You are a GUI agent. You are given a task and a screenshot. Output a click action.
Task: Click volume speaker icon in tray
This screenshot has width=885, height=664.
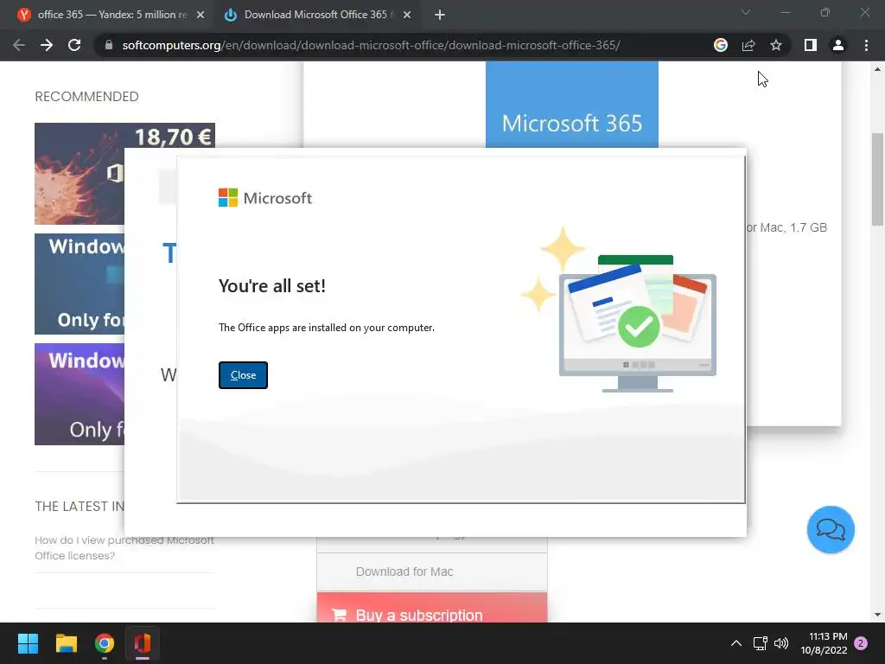pyautogui.click(x=781, y=643)
